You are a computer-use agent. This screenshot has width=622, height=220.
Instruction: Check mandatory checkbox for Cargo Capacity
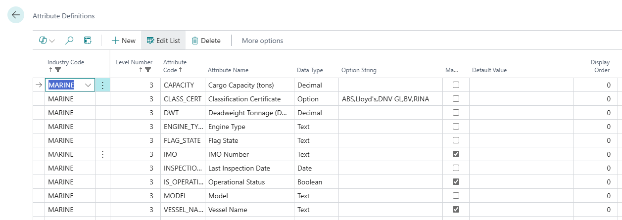(x=456, y=85)
